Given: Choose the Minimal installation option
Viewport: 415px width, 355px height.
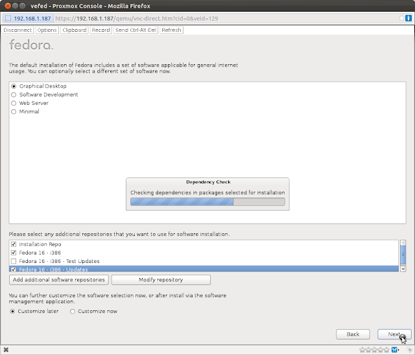Looking at the screenshot, I should pyautogui.click(x=14, y=111).
